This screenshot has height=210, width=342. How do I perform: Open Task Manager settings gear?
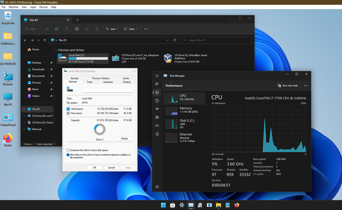[x=157, y=187]
